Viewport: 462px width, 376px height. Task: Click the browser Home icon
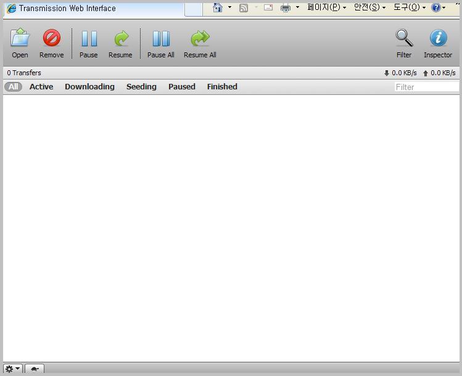pyautogui.click(x=218, y=7)
